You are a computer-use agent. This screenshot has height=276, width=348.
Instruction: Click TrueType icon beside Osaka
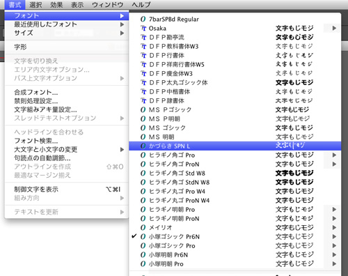(143, 28)
